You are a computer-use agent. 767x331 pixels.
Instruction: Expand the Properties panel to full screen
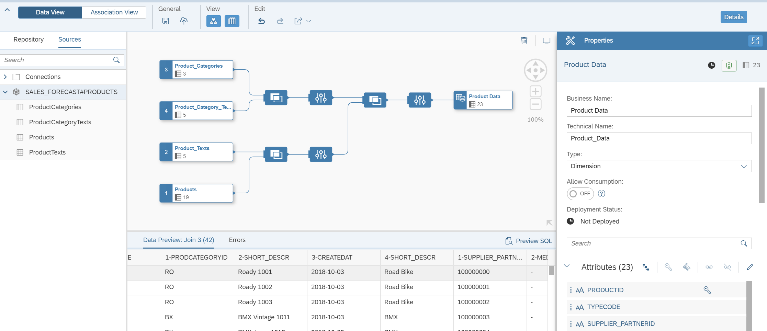(x=755, y=41)
